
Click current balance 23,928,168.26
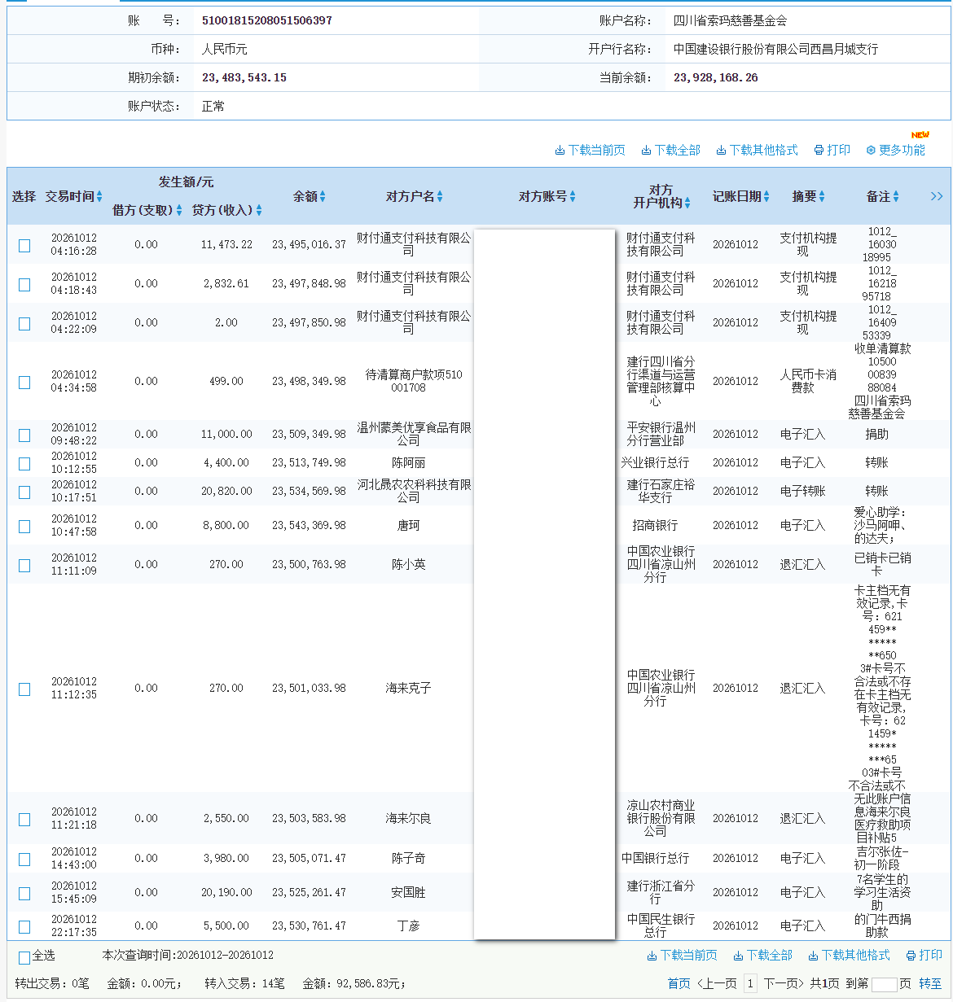point(716,77)
